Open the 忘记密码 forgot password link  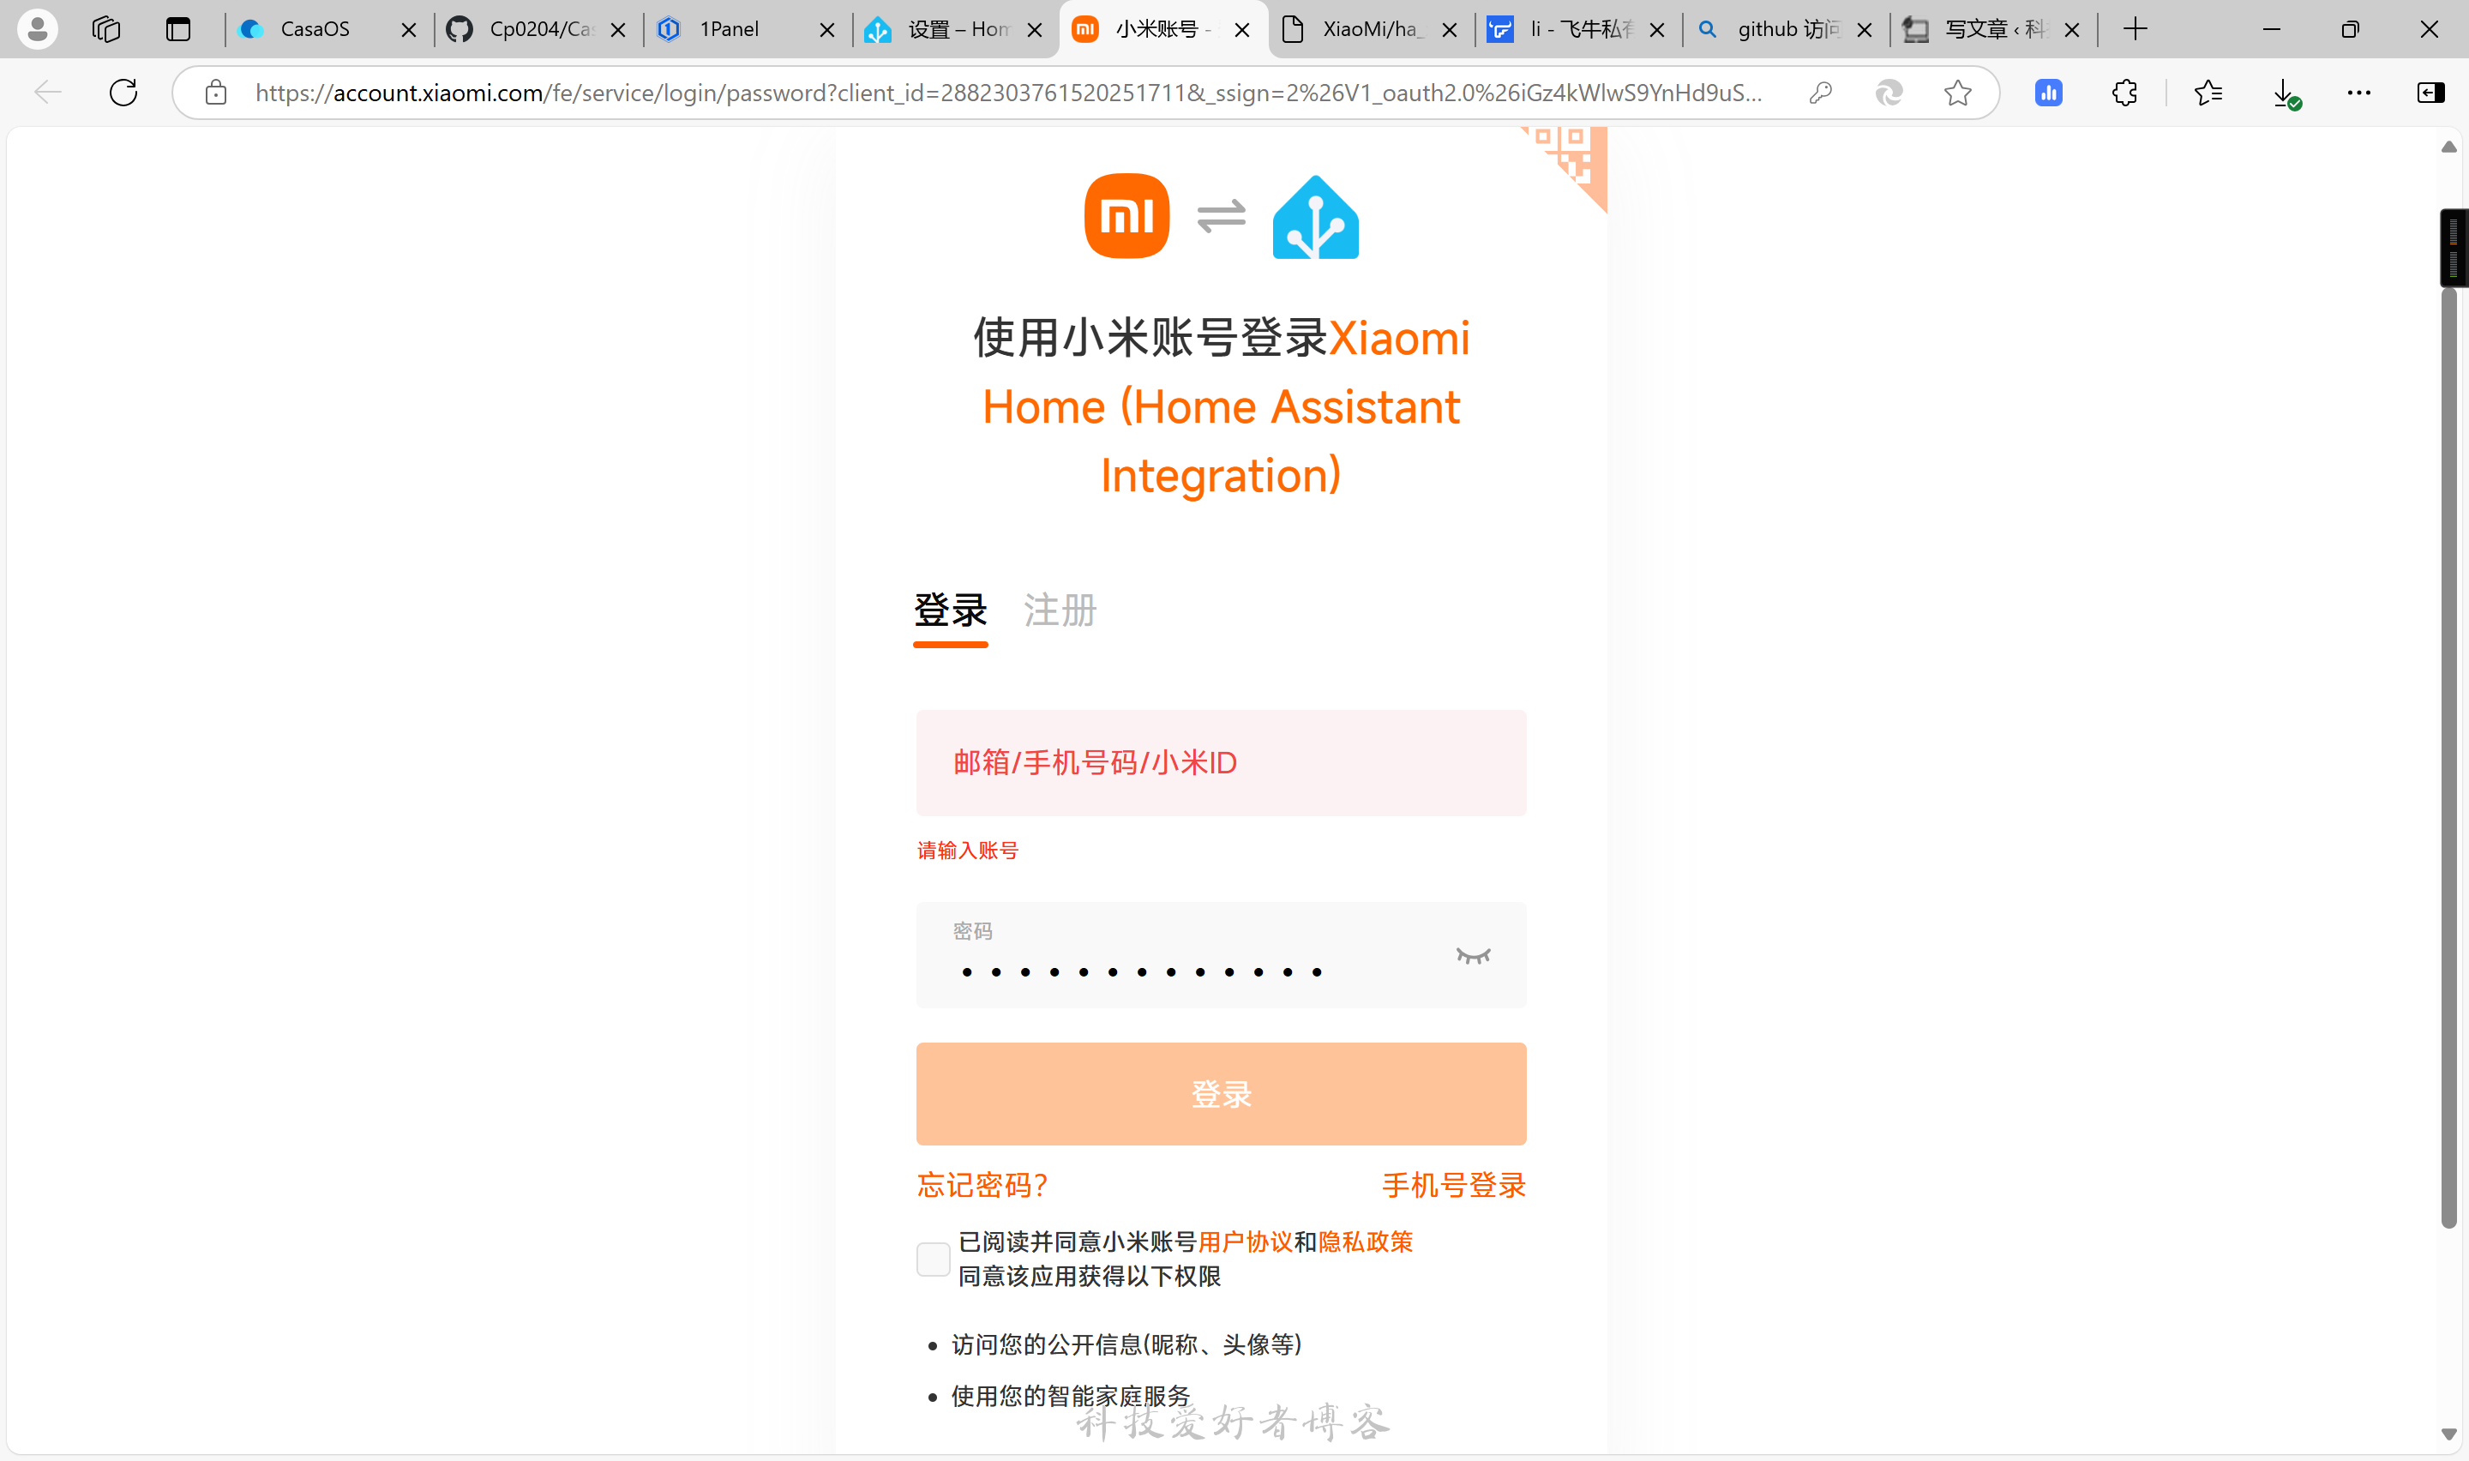tap(981, 1184)
